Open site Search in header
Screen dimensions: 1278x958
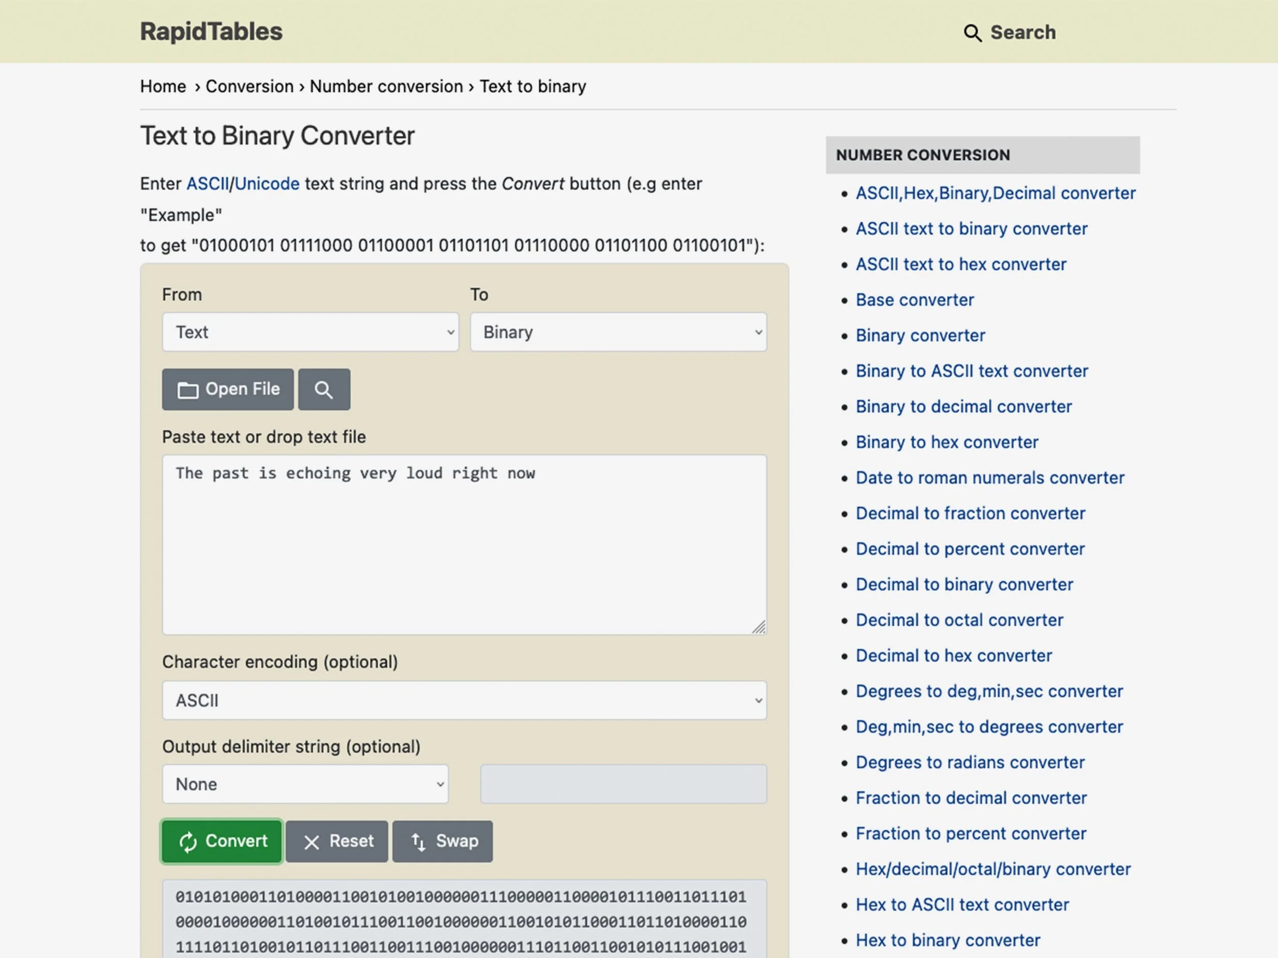pos(1009,32)
